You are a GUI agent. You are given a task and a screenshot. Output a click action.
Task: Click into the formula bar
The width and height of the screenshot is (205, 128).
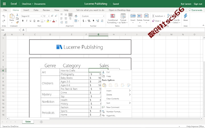115,30
